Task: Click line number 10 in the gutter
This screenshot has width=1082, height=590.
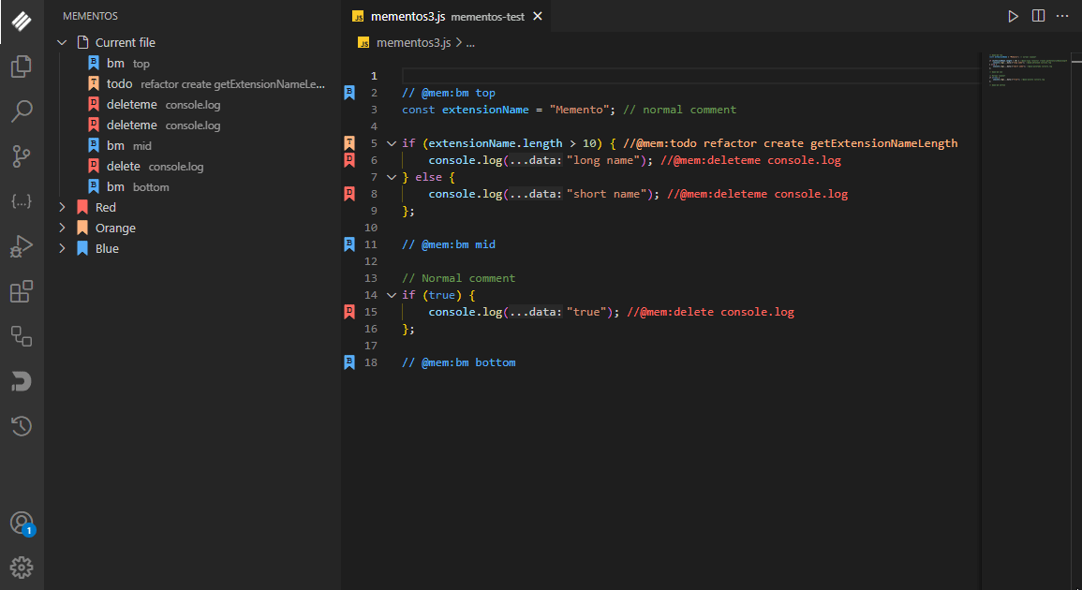Action: (371, 228)
